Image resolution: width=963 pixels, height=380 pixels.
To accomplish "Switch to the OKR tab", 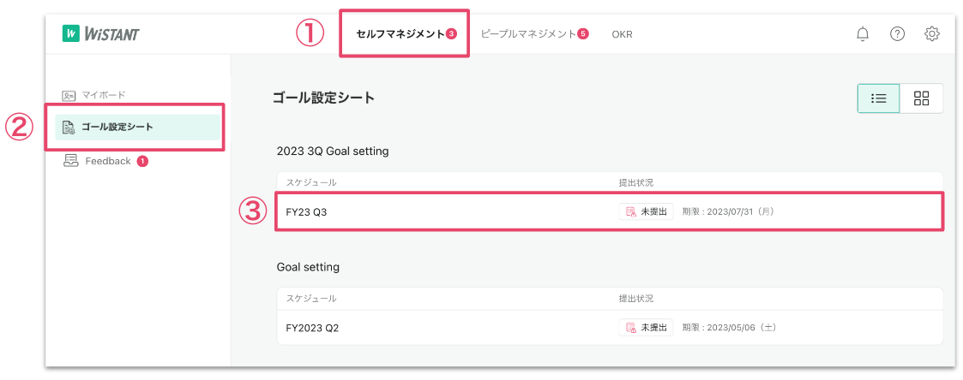I will point(622,34).
